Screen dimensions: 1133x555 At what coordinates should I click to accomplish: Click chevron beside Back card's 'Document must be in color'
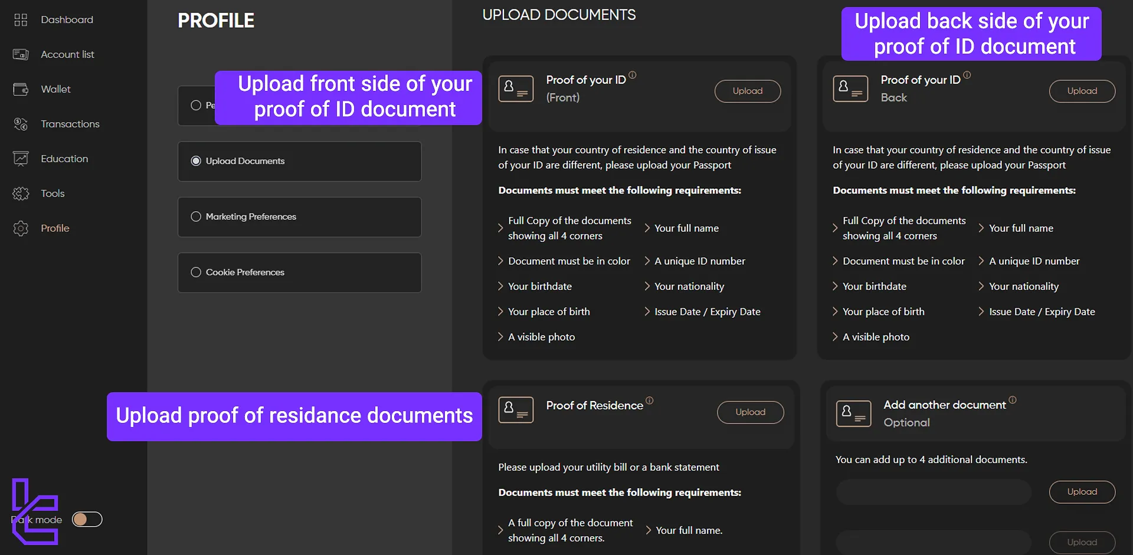(x=835, y=261)
